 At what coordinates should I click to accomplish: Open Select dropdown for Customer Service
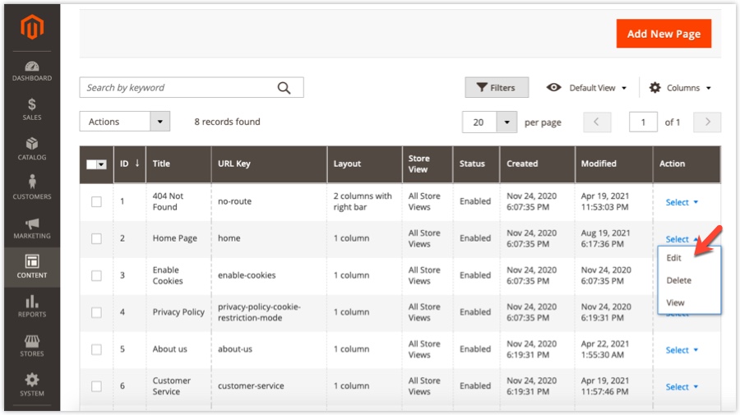tap(682, 387)
